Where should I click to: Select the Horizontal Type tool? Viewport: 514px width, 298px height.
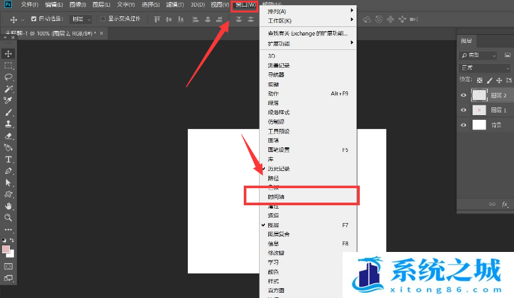pyautogui.click(x=9, y=159)
